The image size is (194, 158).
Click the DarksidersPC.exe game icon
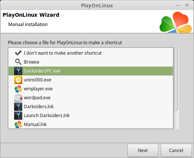(18, 71)
